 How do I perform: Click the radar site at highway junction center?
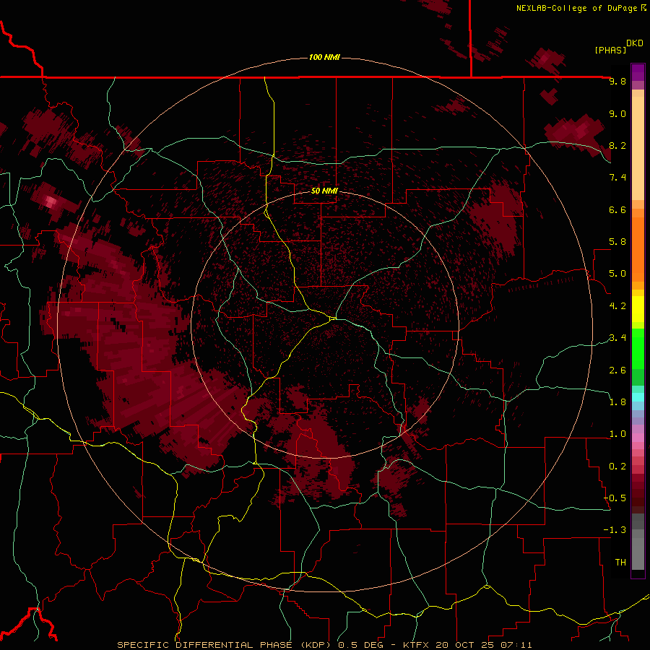pos(333,318)
